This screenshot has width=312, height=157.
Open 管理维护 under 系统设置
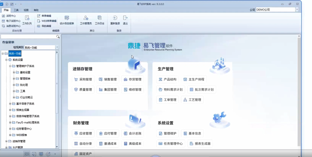(x=168, y=134)
